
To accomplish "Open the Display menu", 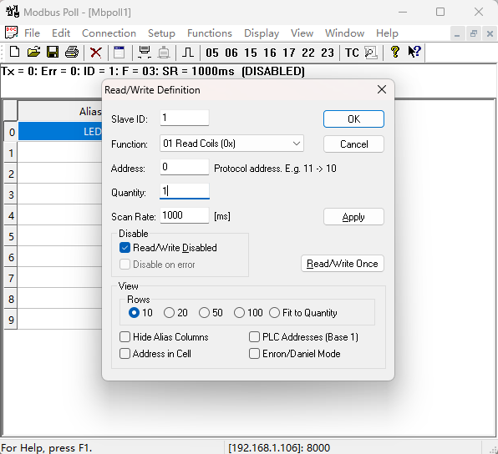I will (262, 33).
